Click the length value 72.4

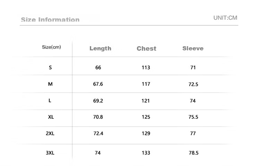98,133
